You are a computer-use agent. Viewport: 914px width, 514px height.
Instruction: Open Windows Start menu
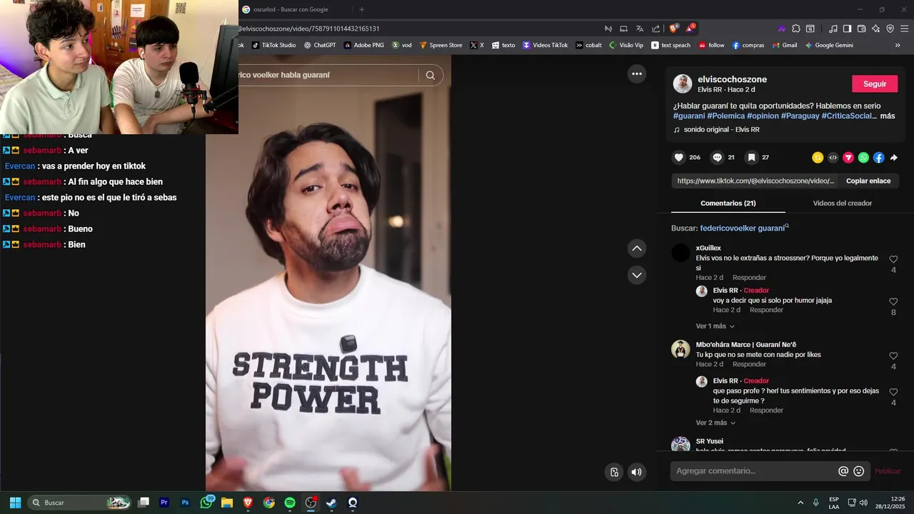pos(15,503)
